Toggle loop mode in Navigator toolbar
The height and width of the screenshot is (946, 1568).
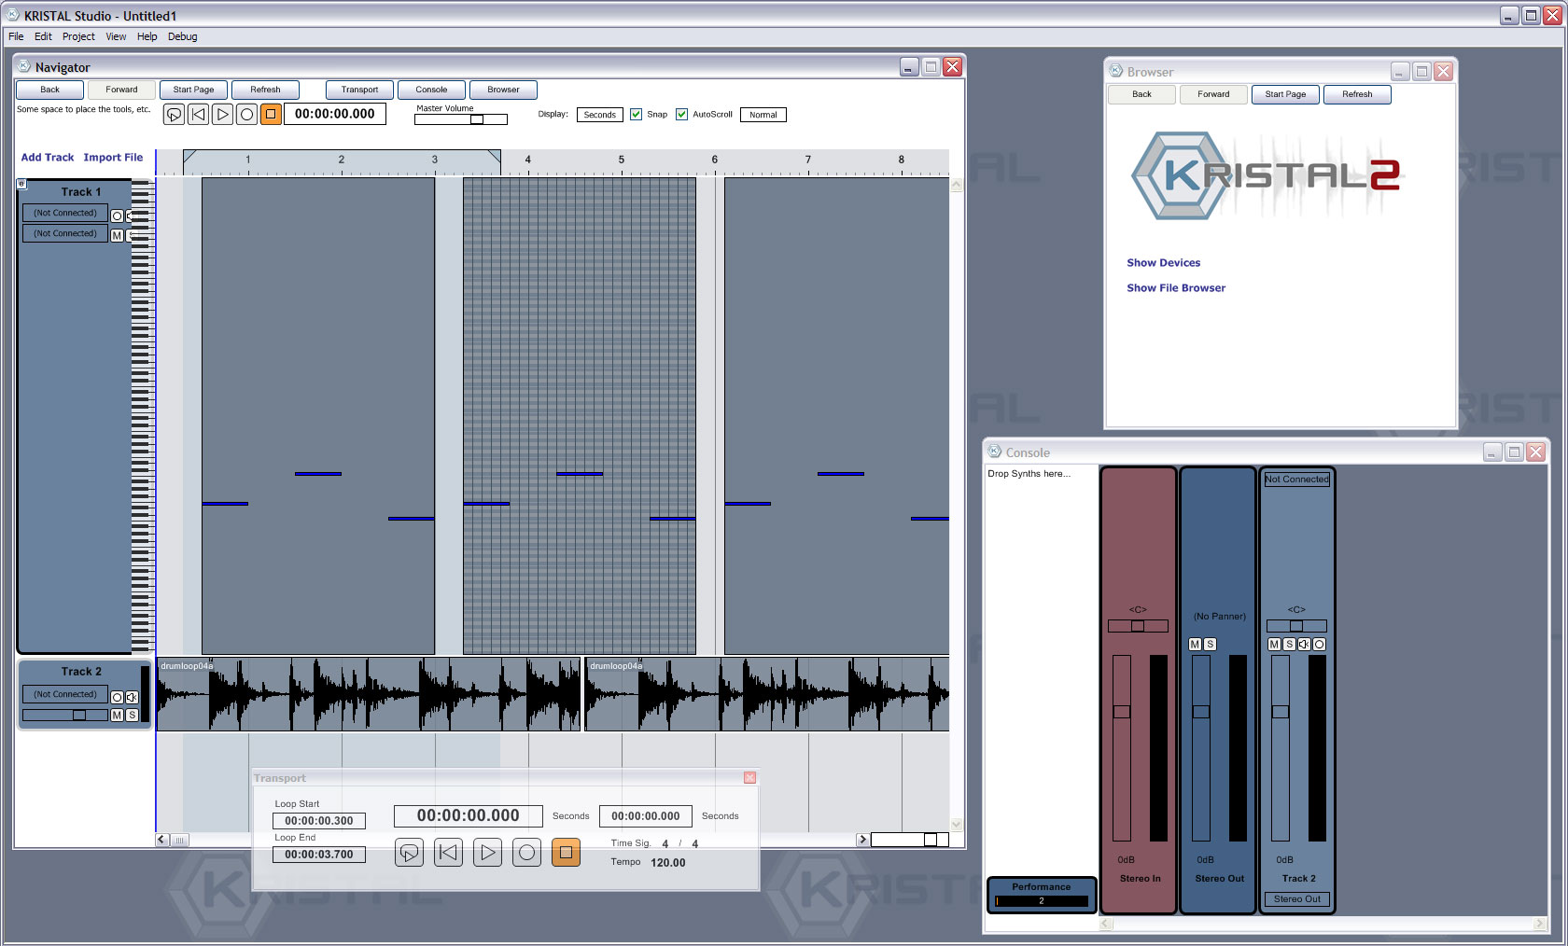(174, 115)
